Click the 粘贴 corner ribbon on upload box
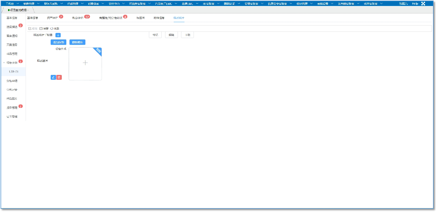Screen dimensions: 437x212 98,51
